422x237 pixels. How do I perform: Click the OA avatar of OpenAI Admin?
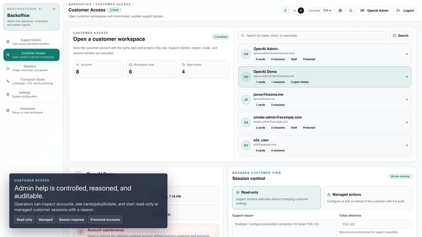click(246, 54)
